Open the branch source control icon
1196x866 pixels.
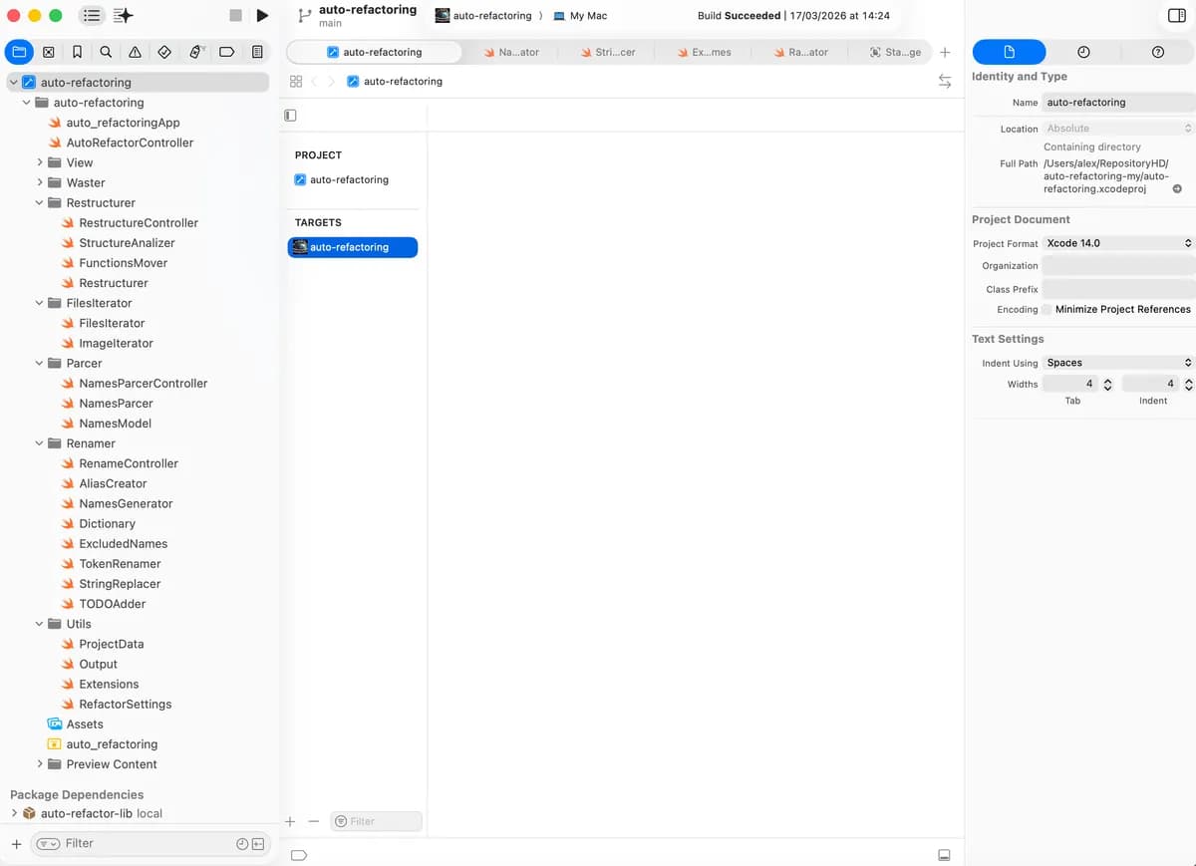(304, 16)
